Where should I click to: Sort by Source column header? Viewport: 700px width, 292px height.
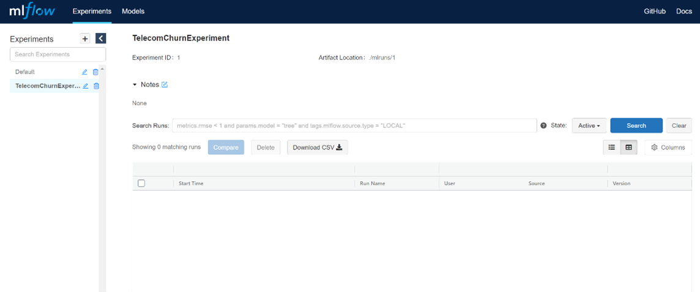537,184
